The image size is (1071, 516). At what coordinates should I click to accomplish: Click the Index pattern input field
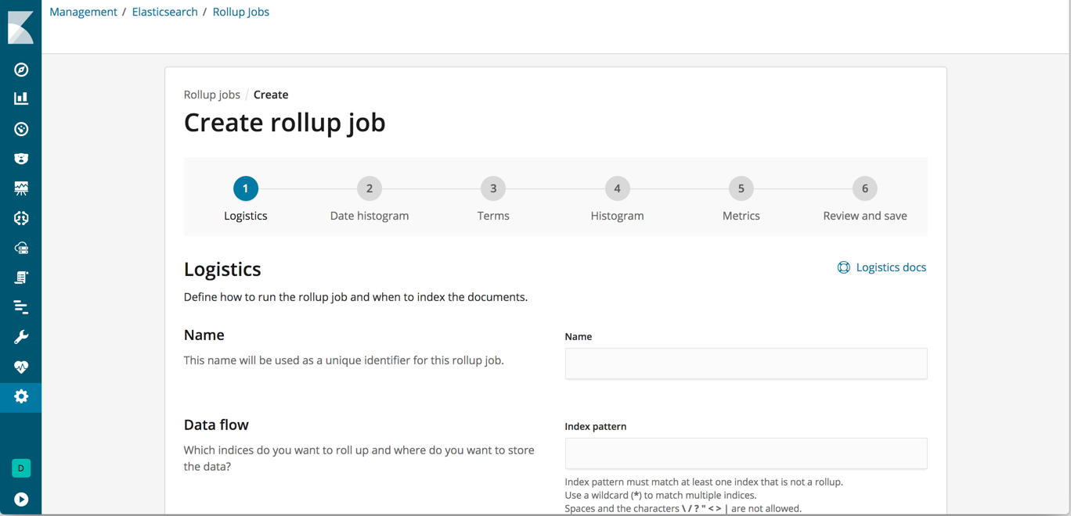(745, 453)
